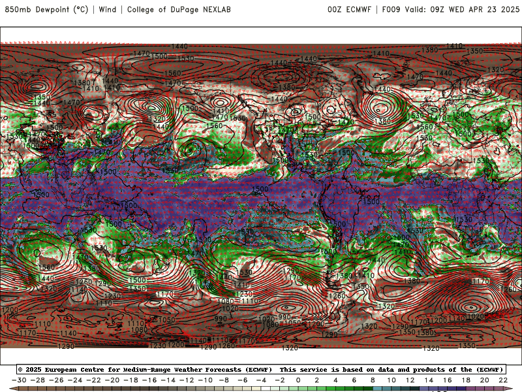Image resolution: width=522 pixels, height=392 pixels.
Task: Select the "00Z ECMWF" model run label
Action: [x=349, y=9]
